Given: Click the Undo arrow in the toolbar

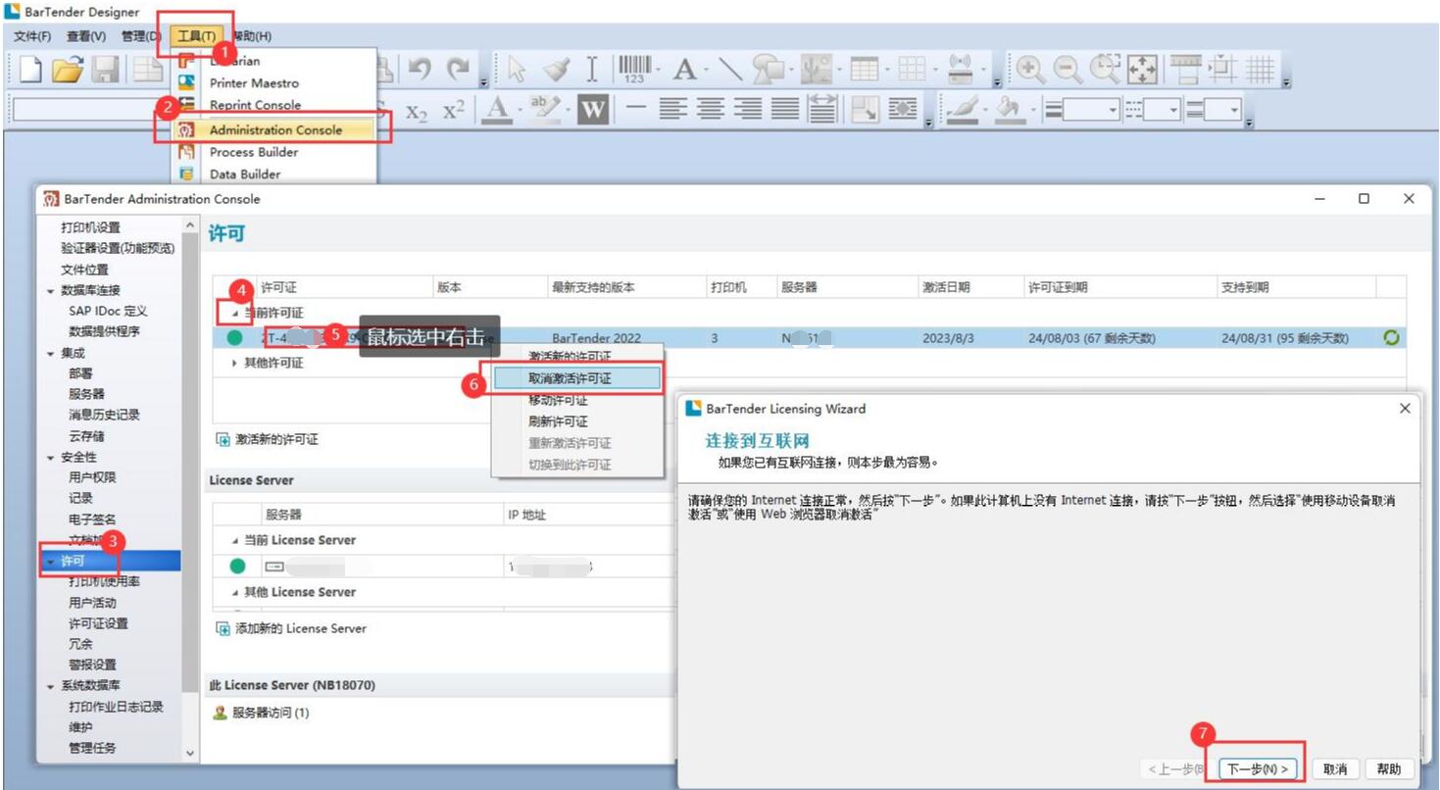Looking at the screenshot, I should [x=420, y=69].
